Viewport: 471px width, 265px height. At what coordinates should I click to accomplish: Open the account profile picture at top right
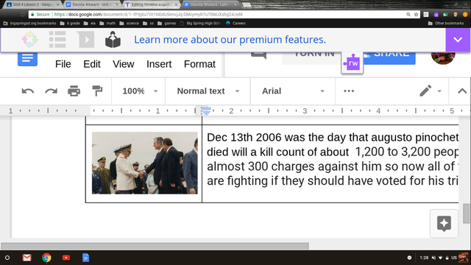pos(443,57)
